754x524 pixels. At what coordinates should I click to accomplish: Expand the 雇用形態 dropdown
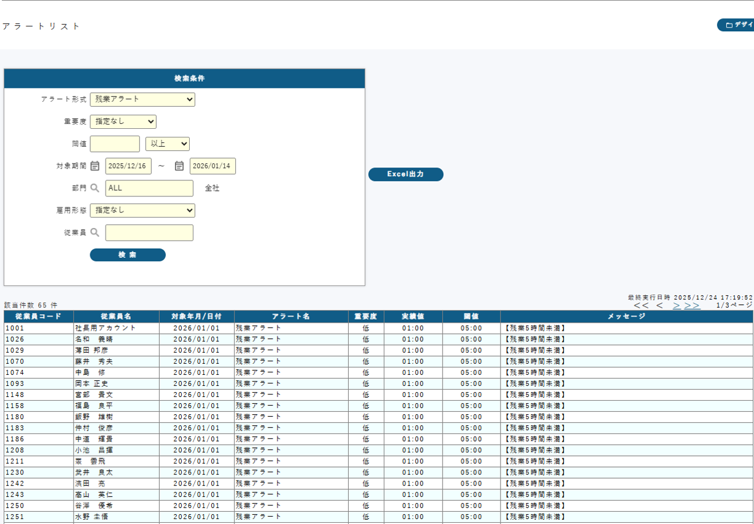point(142,210)
